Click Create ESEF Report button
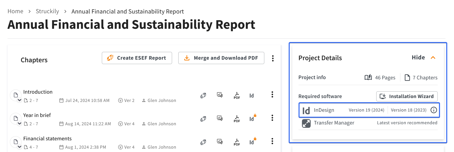This screenshot has height=152, width=454. [137, 58]
